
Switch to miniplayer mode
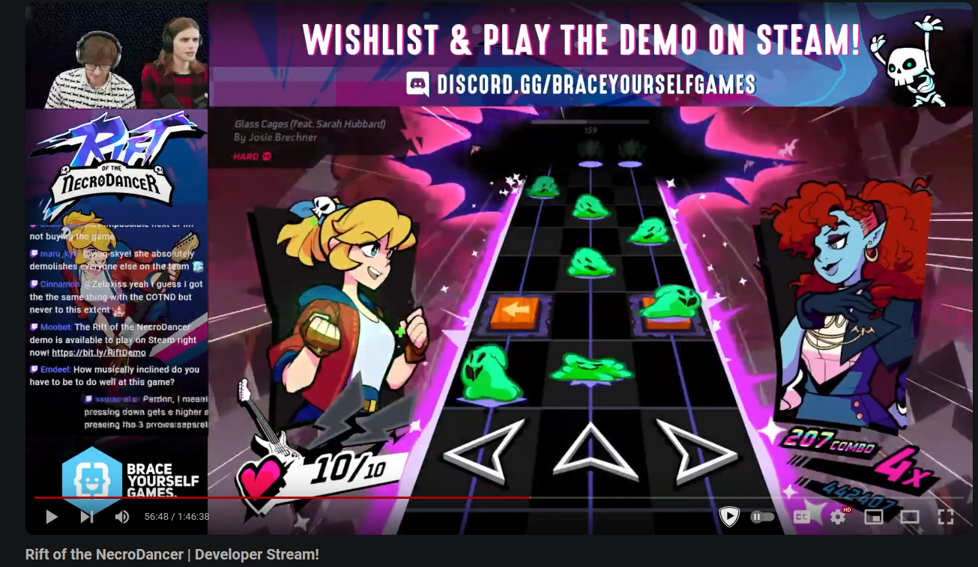pyautogui.click(x=874, y=517)
